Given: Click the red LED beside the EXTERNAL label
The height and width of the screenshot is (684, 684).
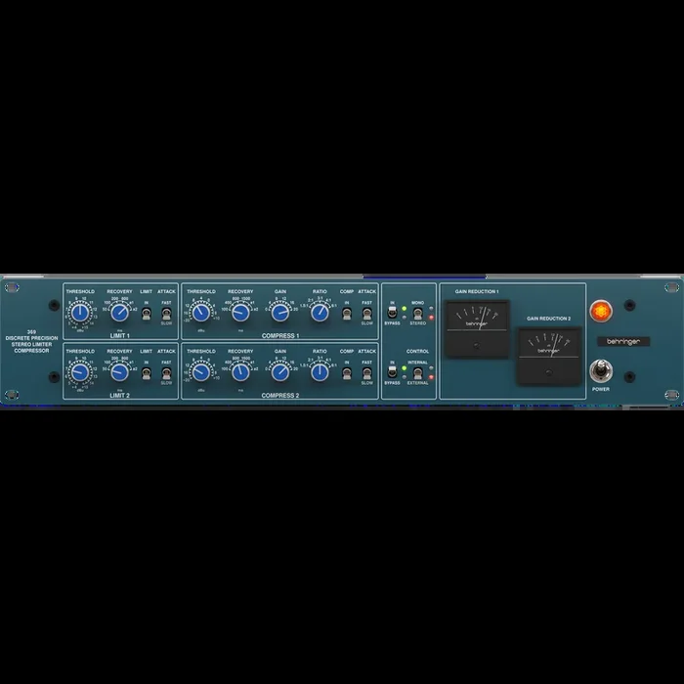Looking at the screenshot, I should pos(431,377).
